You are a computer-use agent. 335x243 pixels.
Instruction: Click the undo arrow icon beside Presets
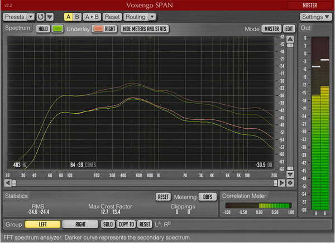(x=40, y=17)
